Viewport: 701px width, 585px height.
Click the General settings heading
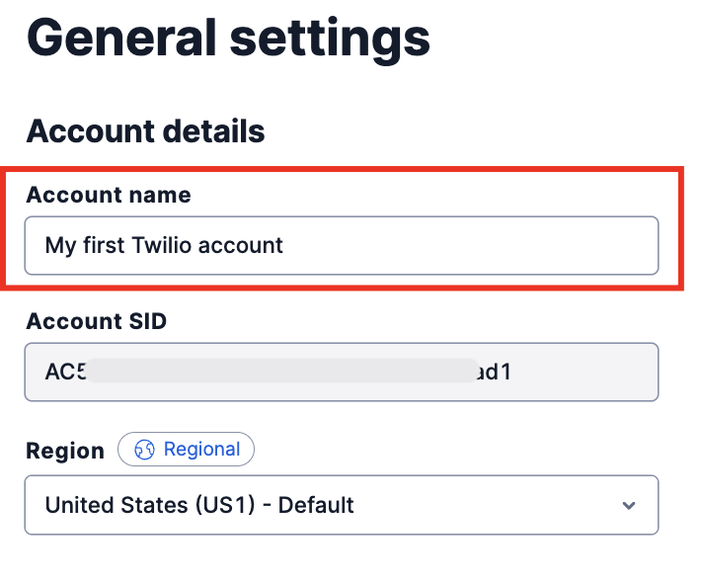(228, 40)
